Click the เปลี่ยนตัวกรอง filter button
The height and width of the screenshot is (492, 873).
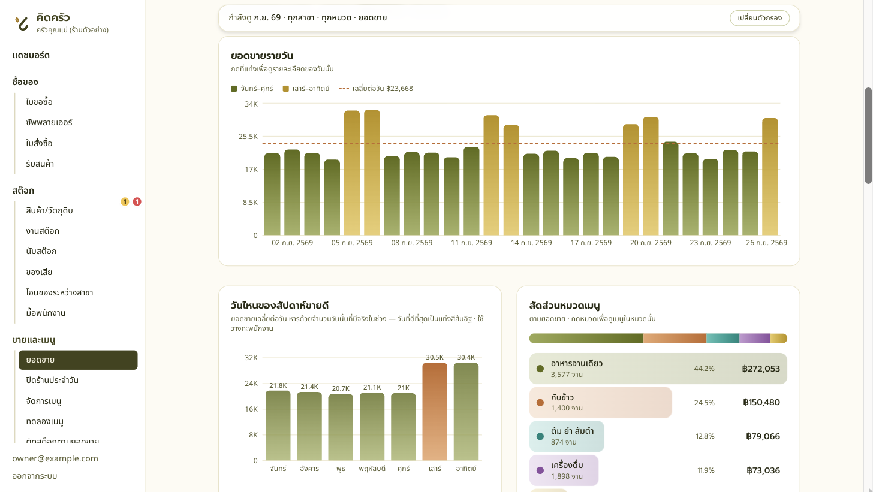point(760,18)
